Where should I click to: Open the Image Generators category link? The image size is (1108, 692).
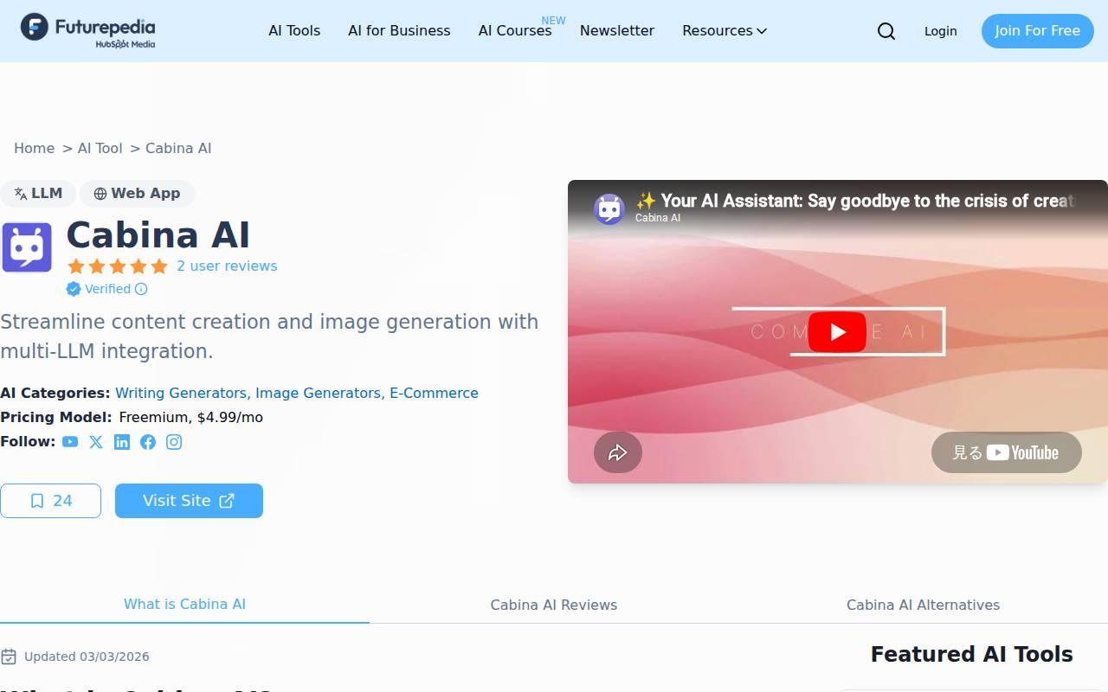click(x=319, y=393)
